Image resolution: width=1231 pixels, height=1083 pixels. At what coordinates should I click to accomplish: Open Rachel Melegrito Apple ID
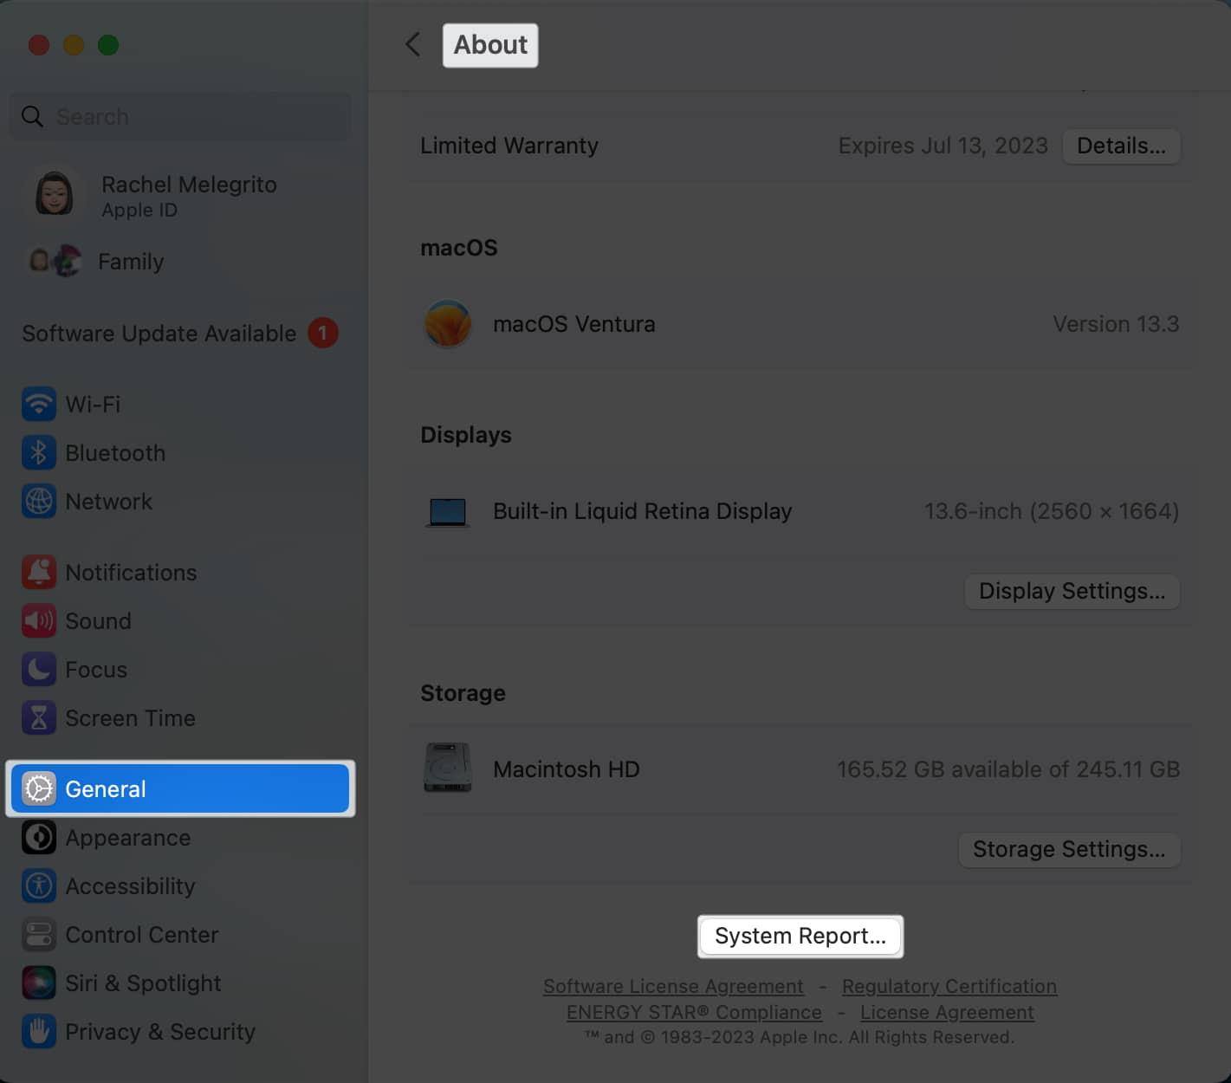click(180, 195)
